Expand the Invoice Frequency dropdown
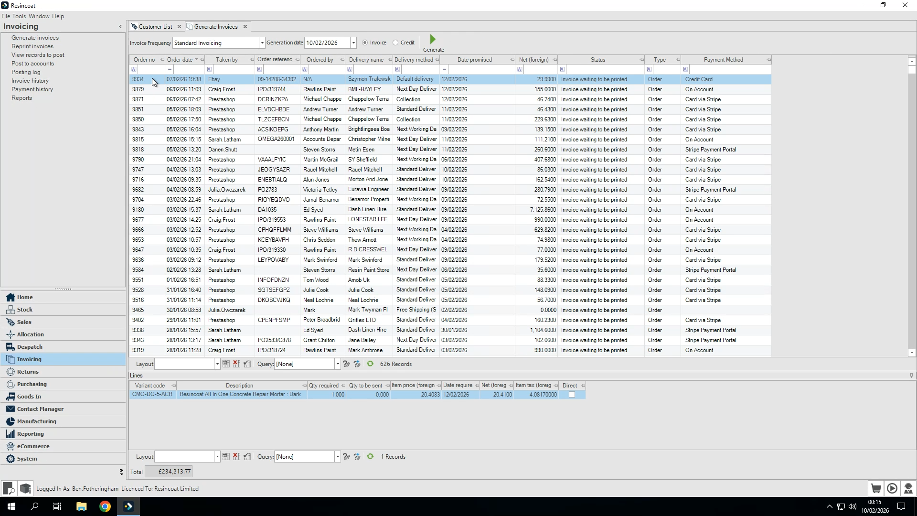 [262, 43]
